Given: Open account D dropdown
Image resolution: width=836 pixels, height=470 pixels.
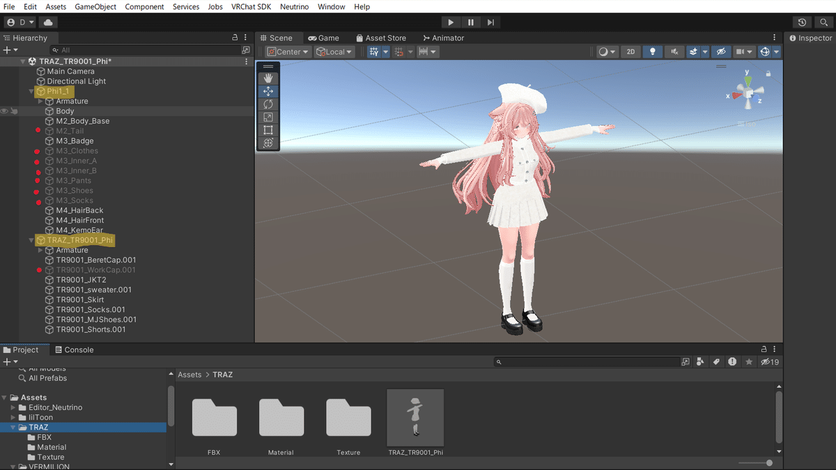Looking at the screenshot, I should click(21, 22).
